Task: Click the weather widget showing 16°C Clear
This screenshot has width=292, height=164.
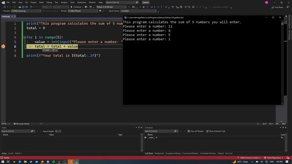Action: [240, 162]
